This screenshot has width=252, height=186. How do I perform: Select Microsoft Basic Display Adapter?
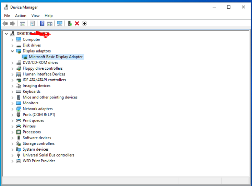pos(53,57)
